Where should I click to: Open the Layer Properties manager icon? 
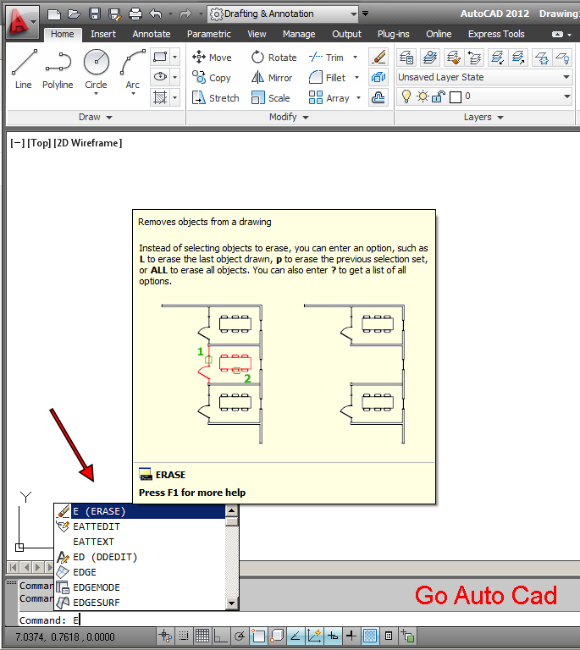[x=406, y=58]
